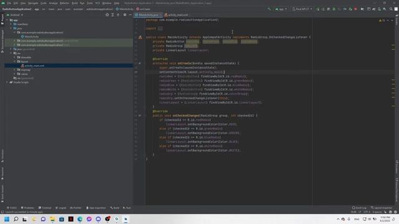Click the taskbar clock and date
The height and width of the screenshot is (224, 399).
[x=385, y=219]
